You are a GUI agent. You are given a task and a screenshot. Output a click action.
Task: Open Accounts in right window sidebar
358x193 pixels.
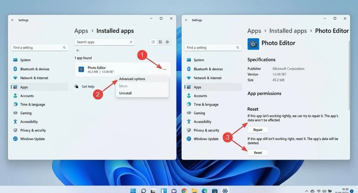coord(213,96)
